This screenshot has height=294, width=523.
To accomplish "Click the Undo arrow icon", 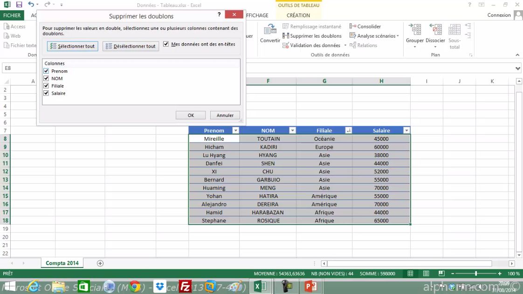I will 31,4.
